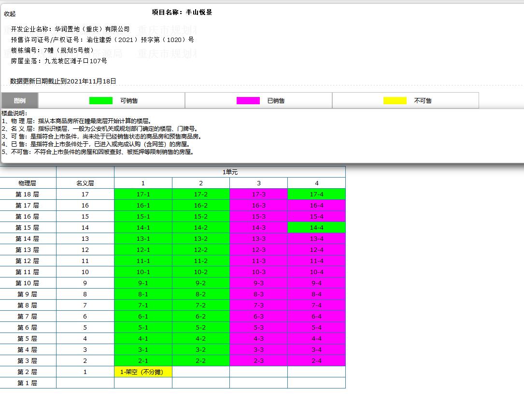
Task: Click the 第 18 层 row label
Action: (28, 194)
